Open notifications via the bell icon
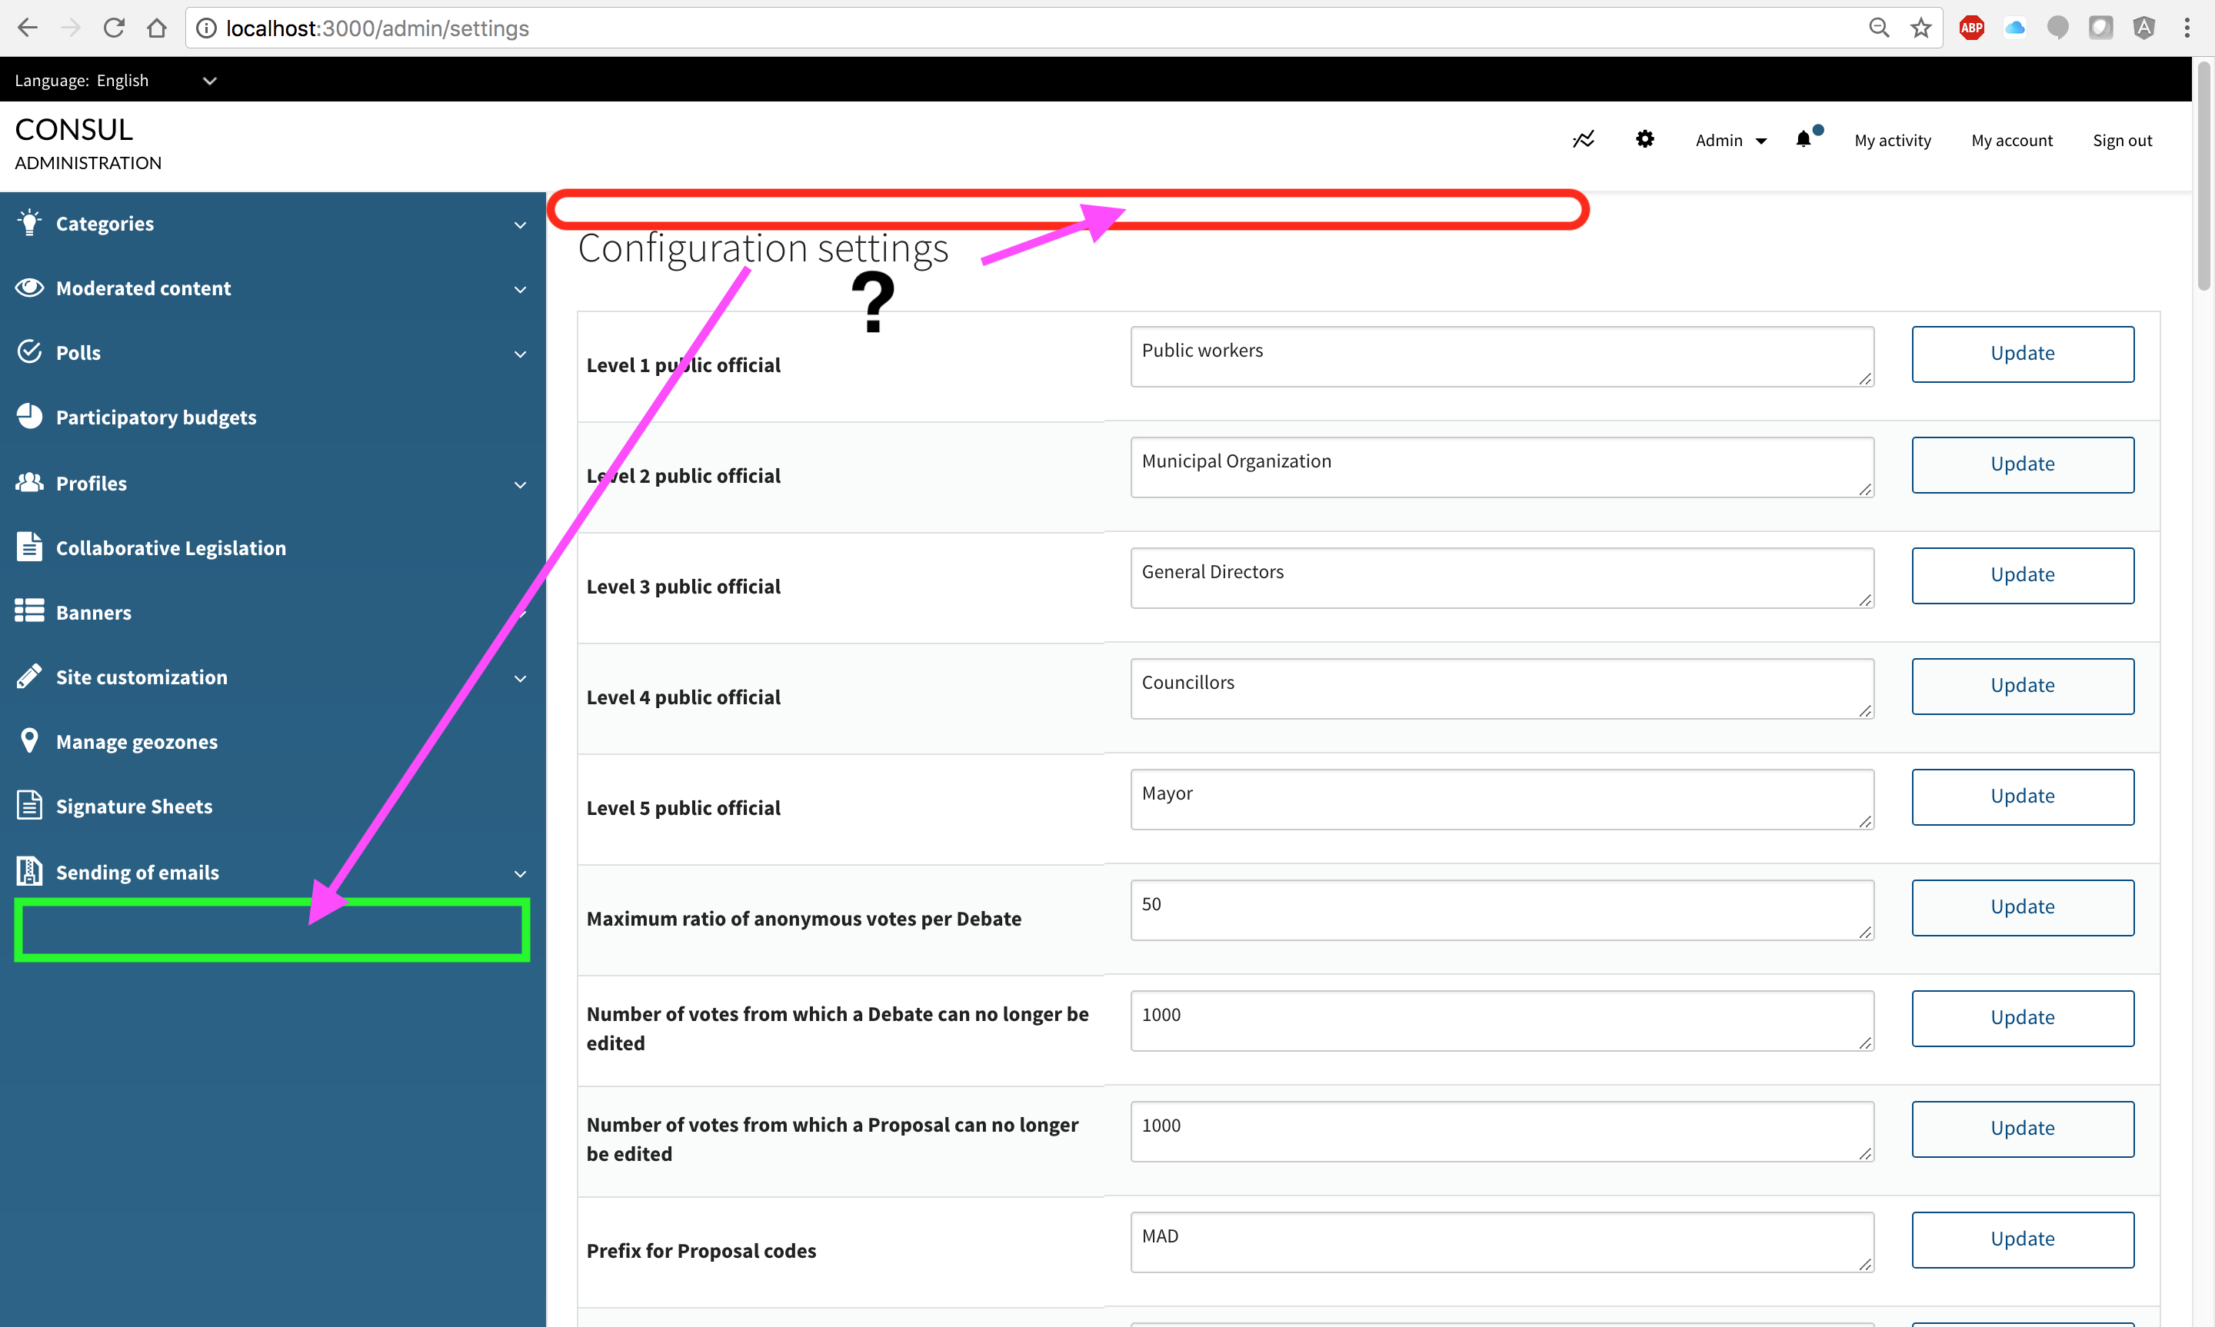Screen dimensions: 2215x1327 [1804, 139]
